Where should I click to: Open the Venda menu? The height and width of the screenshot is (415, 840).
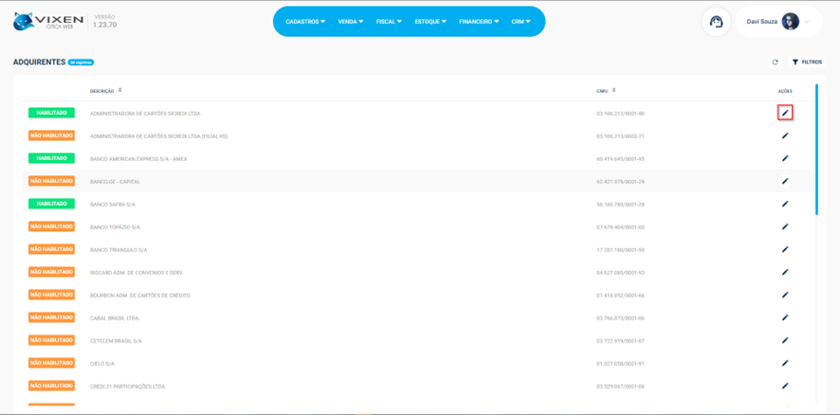click(351, 22)
